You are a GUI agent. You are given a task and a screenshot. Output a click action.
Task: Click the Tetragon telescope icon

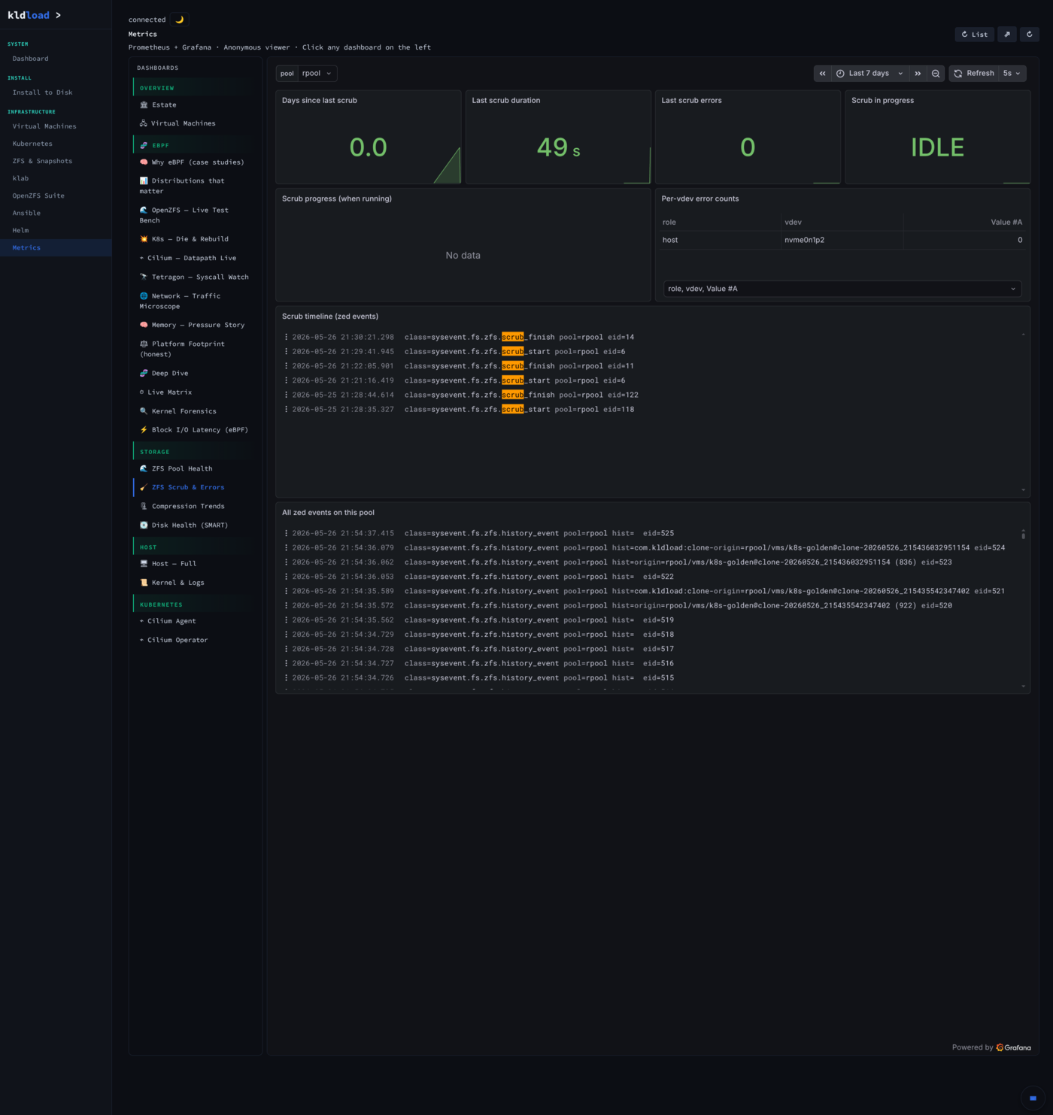click(144, 277)
